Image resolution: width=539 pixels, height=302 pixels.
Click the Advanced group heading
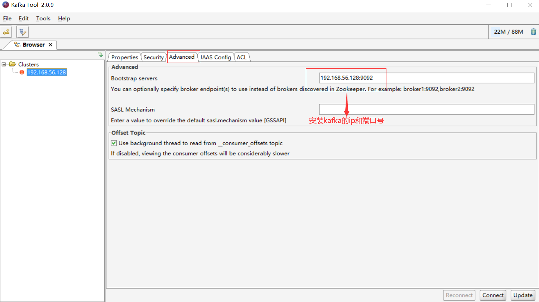[x=125, y=67]
